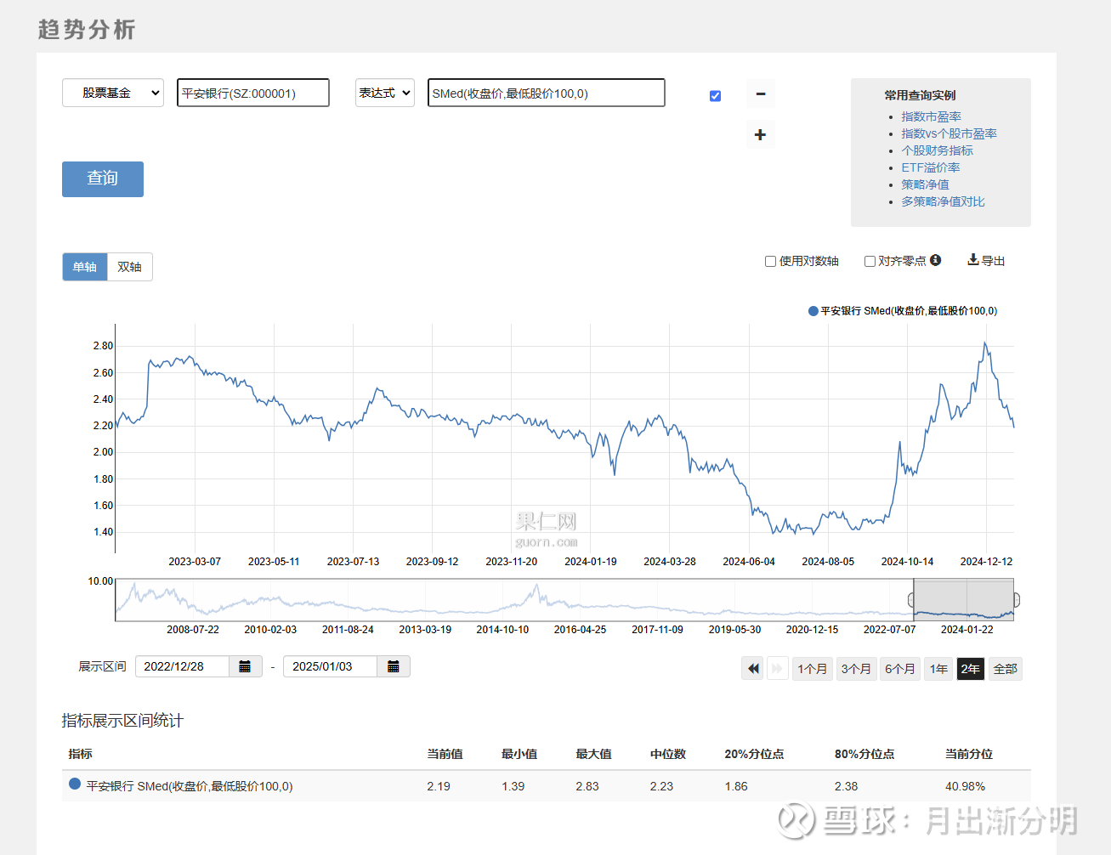Click the legend text 平安银行 SMed
This screenshot has height=855, width=1111.
(909, 311)
